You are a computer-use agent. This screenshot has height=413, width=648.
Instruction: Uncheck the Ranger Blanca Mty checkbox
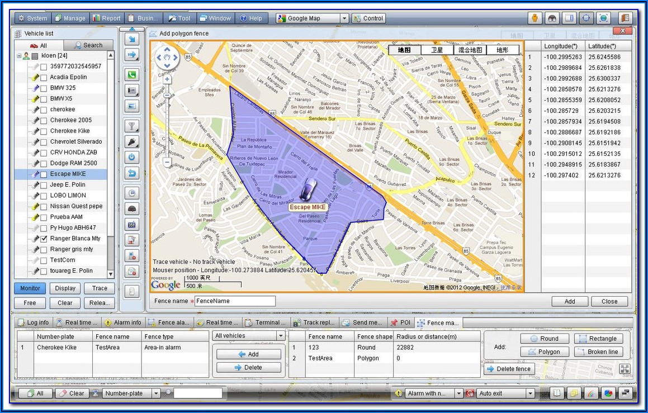pos(44,239)
